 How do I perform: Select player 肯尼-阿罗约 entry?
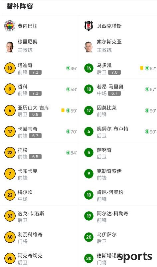click(118, 195)
